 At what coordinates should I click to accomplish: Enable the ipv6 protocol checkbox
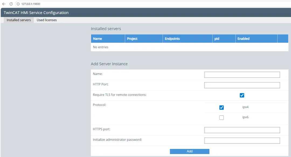pyautogui.click(x=221, y=118)
